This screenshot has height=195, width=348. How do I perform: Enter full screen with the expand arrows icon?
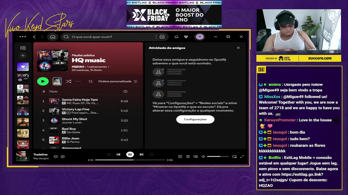coord(242,157)
